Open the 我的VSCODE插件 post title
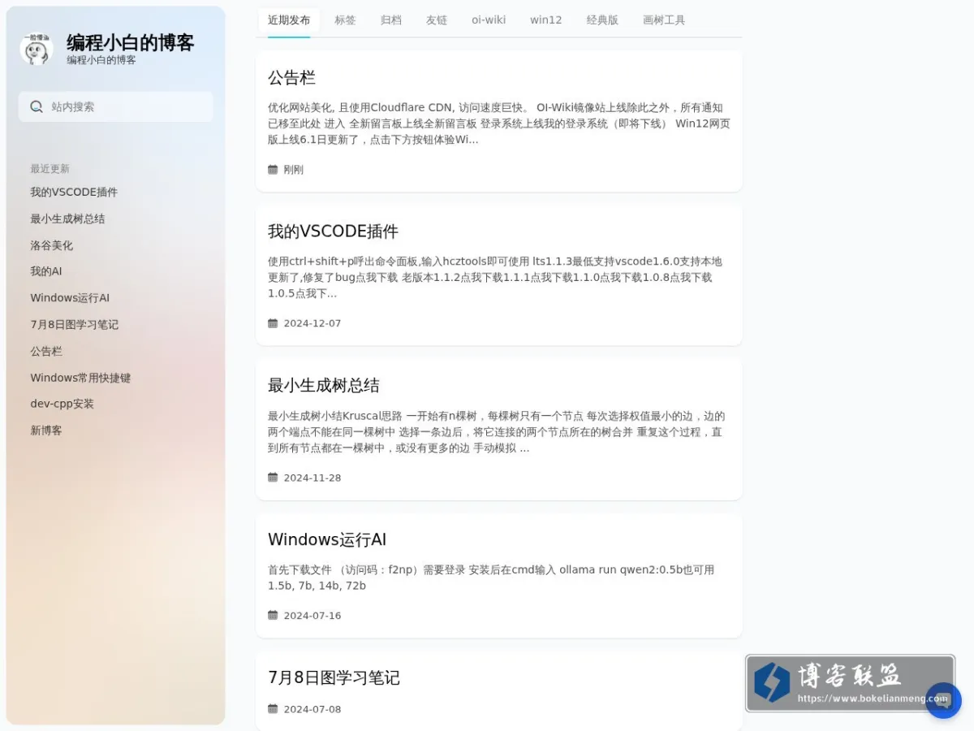The height and width of the screenshot is (731, 974). pos(333,231)
